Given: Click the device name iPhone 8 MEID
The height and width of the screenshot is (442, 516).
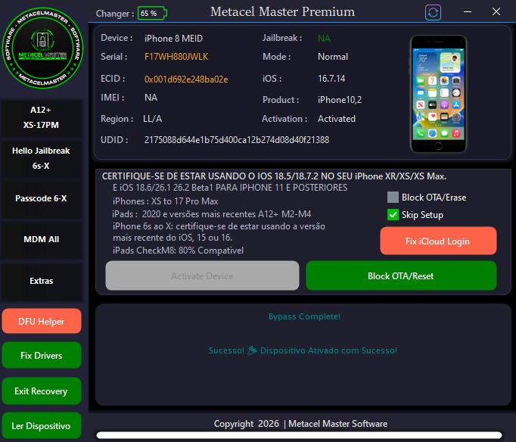Looking at the screenshot, I should click(173, 39).
